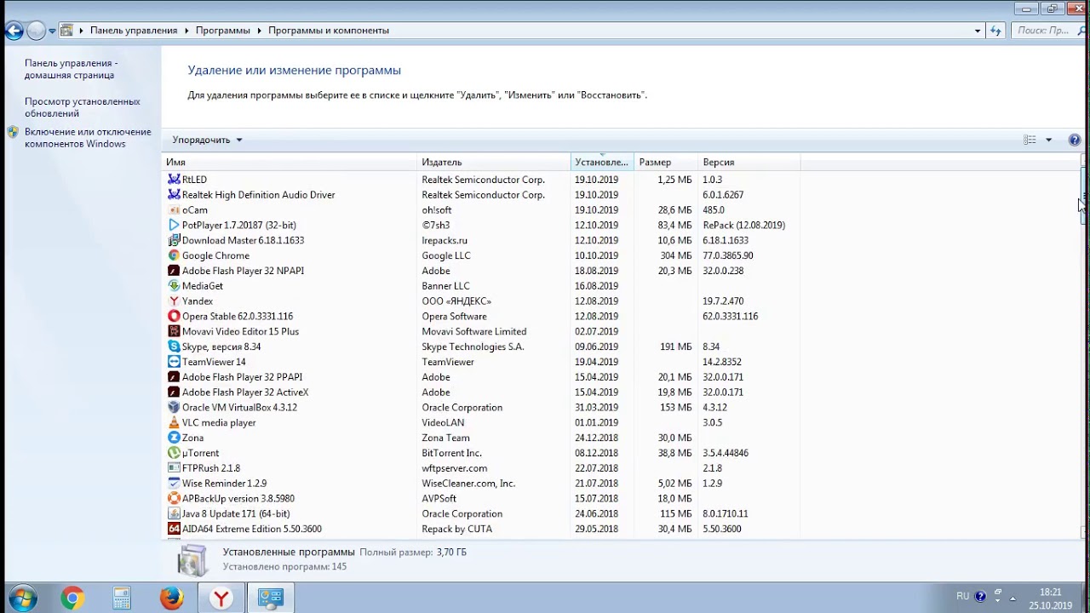
Task: Sort list by Версия column
Action: pyautogui.click(x=749, y=162)
